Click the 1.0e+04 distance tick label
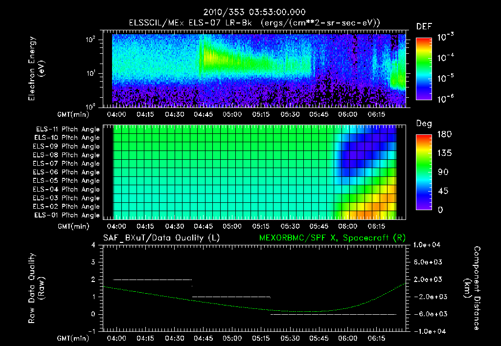Image resolution: width=501 pixels, height=346 pixels. [427, 245]
